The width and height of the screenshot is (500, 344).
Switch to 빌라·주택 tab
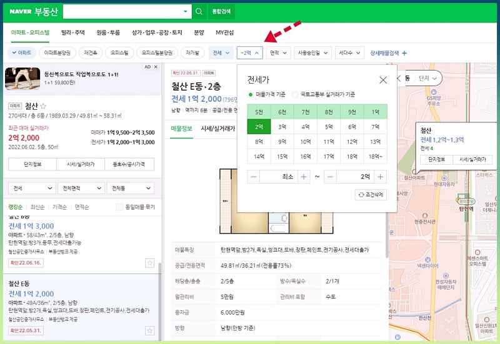[x=73, y=32]
